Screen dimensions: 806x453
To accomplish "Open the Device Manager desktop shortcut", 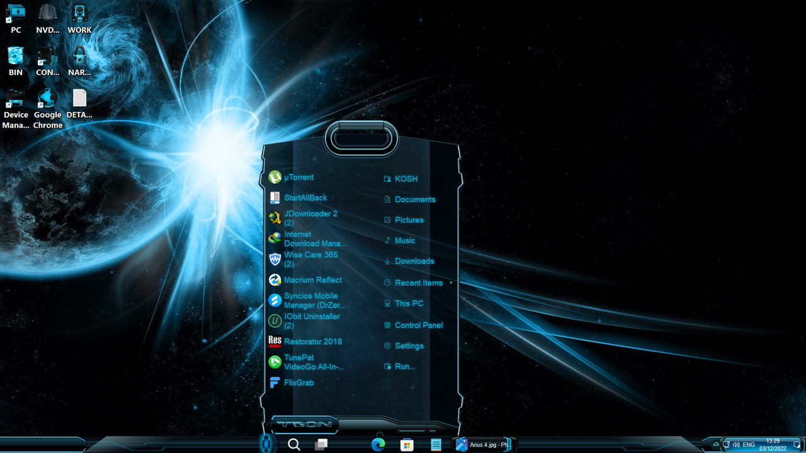I will point(16,108).
